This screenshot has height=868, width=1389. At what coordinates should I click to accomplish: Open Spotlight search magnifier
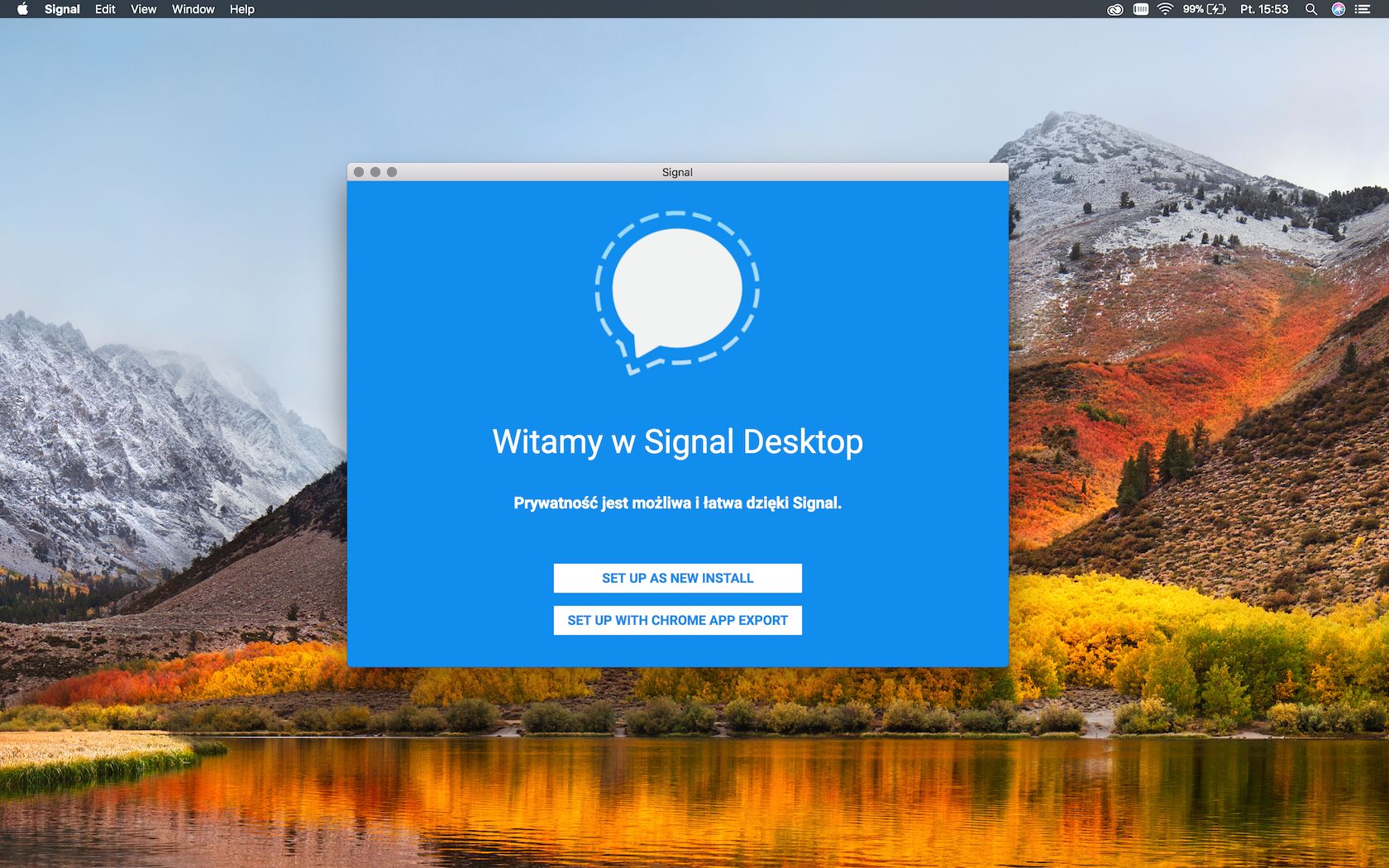point(1311,9)
